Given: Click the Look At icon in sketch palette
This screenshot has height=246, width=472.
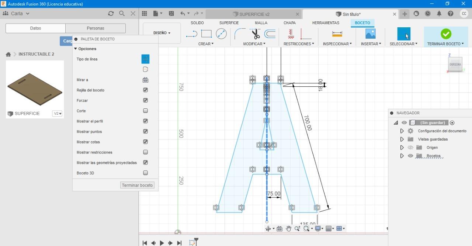Looking at the screenshot, I should (x=145, y=80).
